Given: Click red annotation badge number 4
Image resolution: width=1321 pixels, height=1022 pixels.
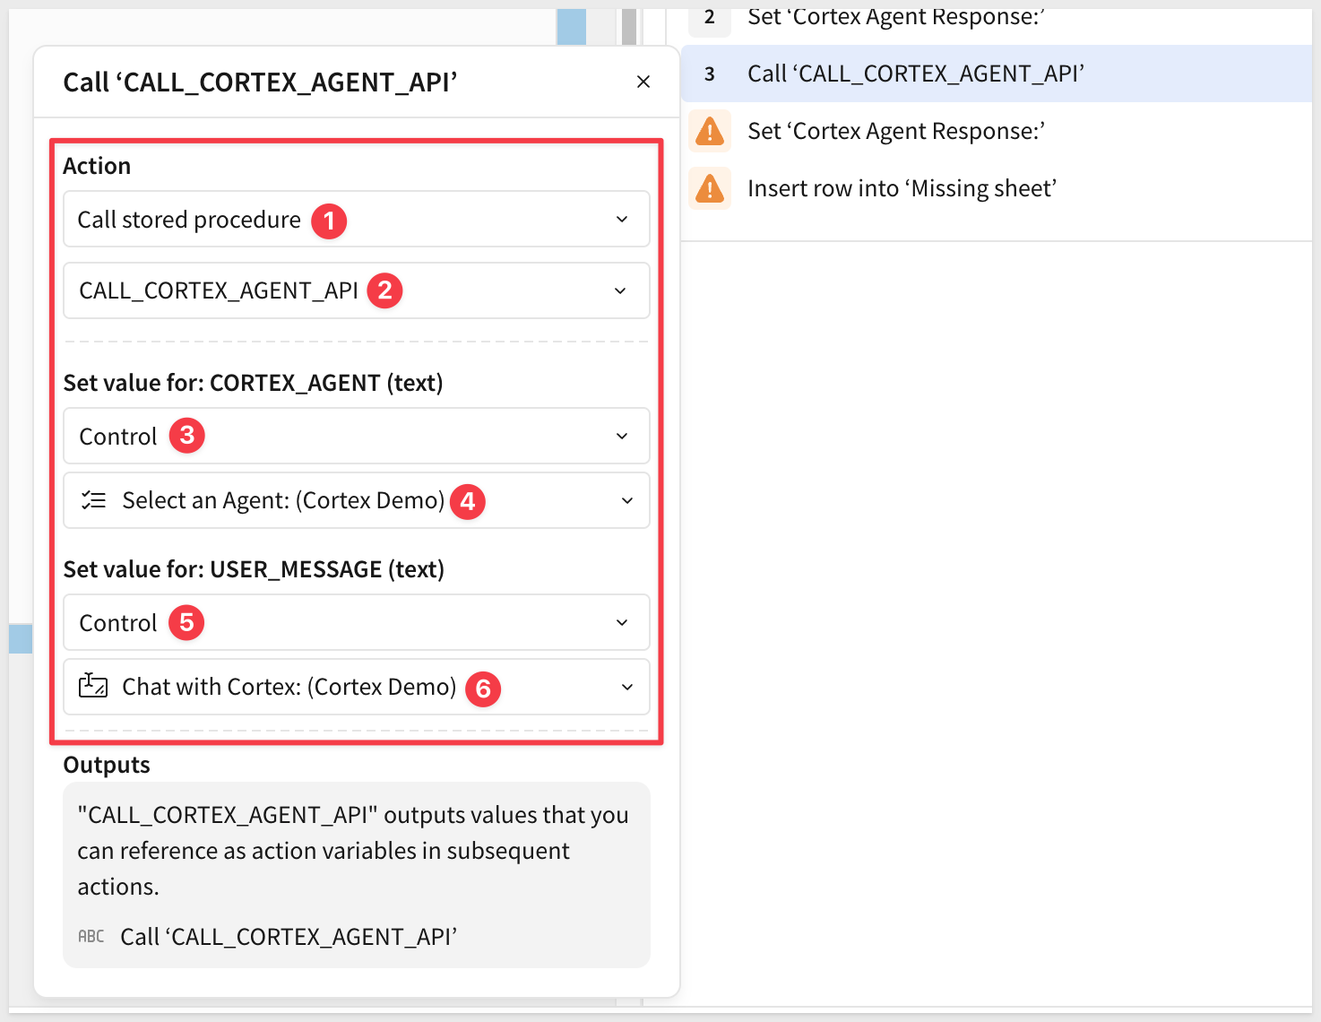Looking at the screenshot, I should [467, 501].
